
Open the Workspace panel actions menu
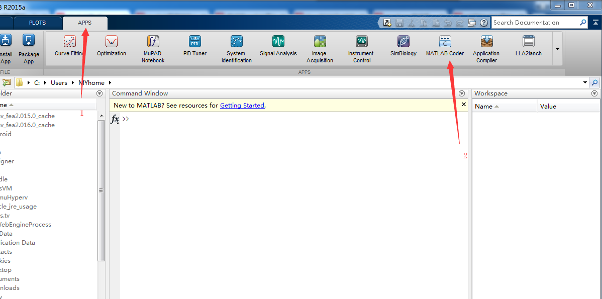594,93
